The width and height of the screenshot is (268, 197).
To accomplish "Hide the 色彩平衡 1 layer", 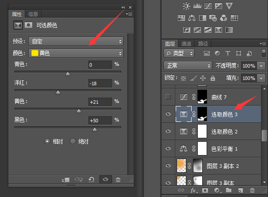I will click(x=168, y=148).
